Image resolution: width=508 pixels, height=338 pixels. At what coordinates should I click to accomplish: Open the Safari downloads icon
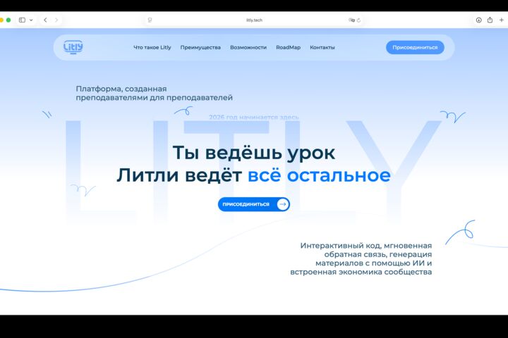point(478,20)
